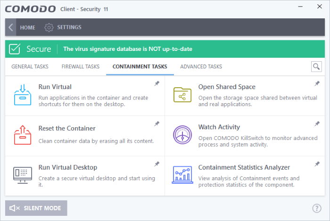The height and width of the screenshot is (221, 330).
Task: Open the task search magnifier
Action: click(316, 66)
